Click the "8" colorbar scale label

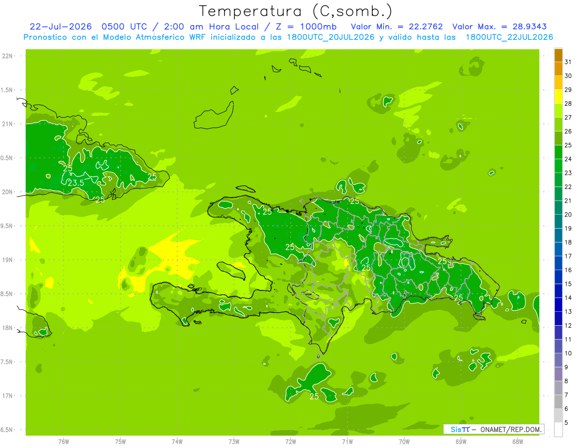tap(566, 381)
